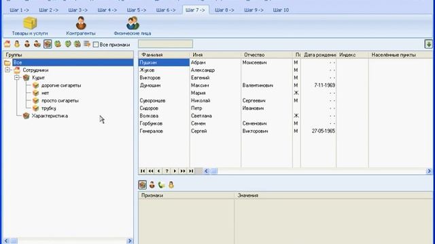Sort by the Отчество column header
This screenshot has height=244, width=435.
click(266, 55)
